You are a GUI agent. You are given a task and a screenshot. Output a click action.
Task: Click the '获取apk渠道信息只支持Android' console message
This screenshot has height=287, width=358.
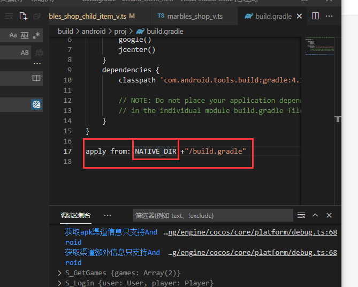(111, 237)
